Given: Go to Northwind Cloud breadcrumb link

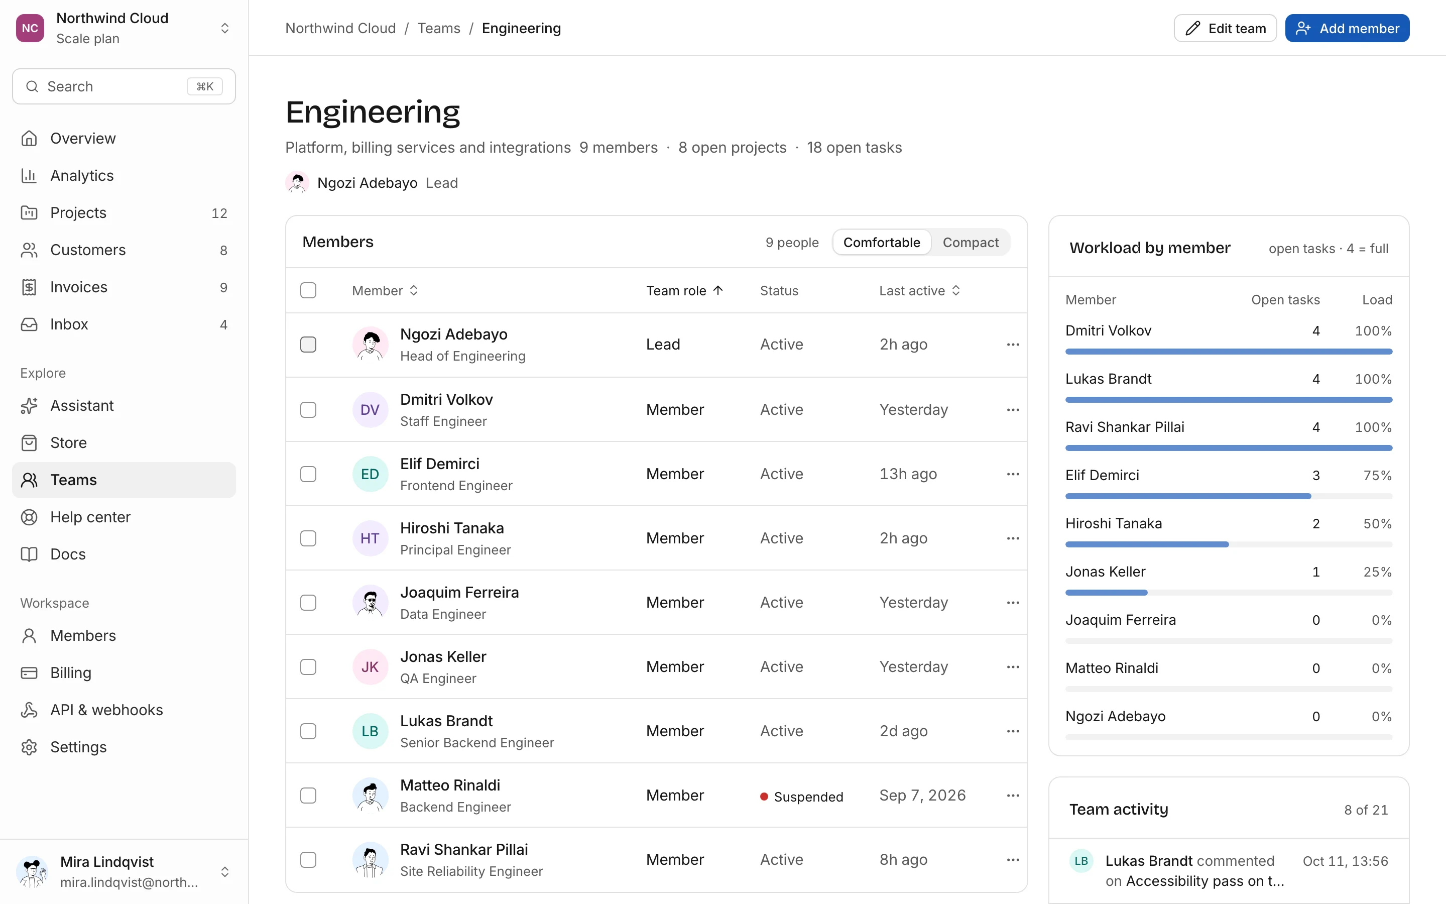Looking at the screenshot, I should pos(340,28).
